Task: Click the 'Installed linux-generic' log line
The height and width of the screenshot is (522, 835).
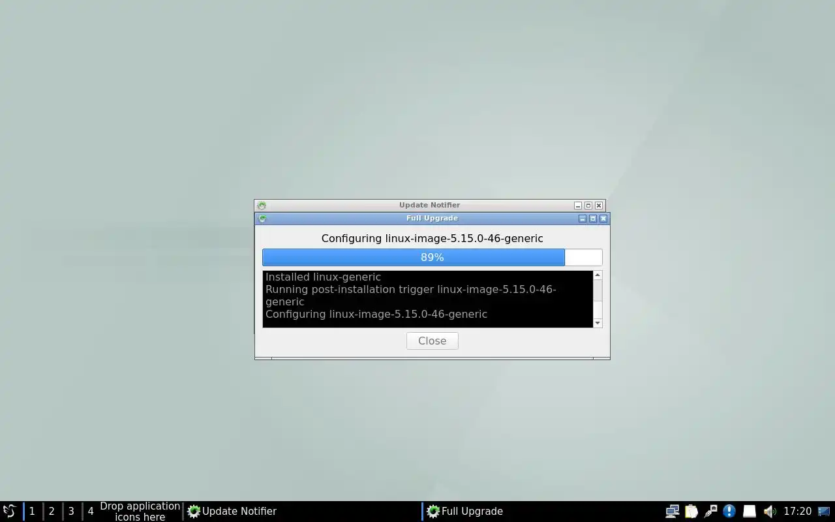Action: coord(323,277)
